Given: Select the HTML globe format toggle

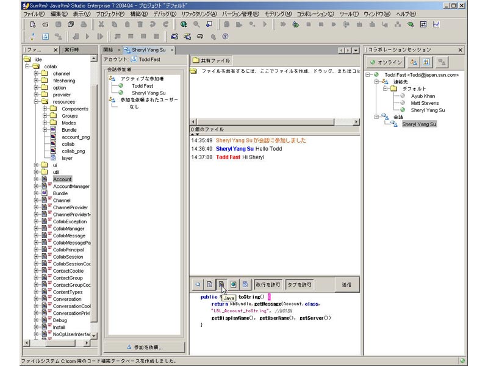Looking at the screenshot, I should 233,284.
